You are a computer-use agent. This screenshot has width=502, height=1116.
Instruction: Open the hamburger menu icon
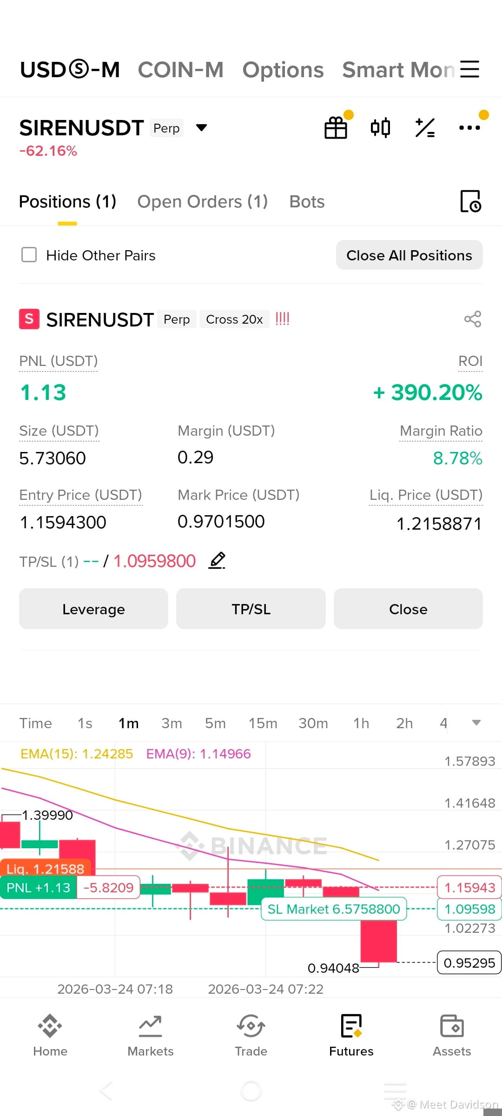[469, 69]
